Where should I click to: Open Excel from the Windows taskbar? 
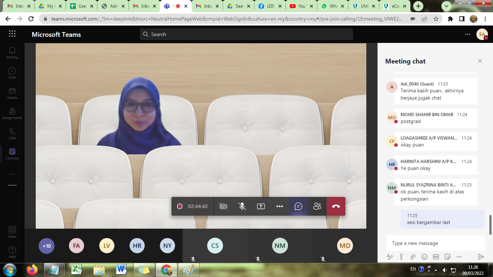tap(76, 270)
